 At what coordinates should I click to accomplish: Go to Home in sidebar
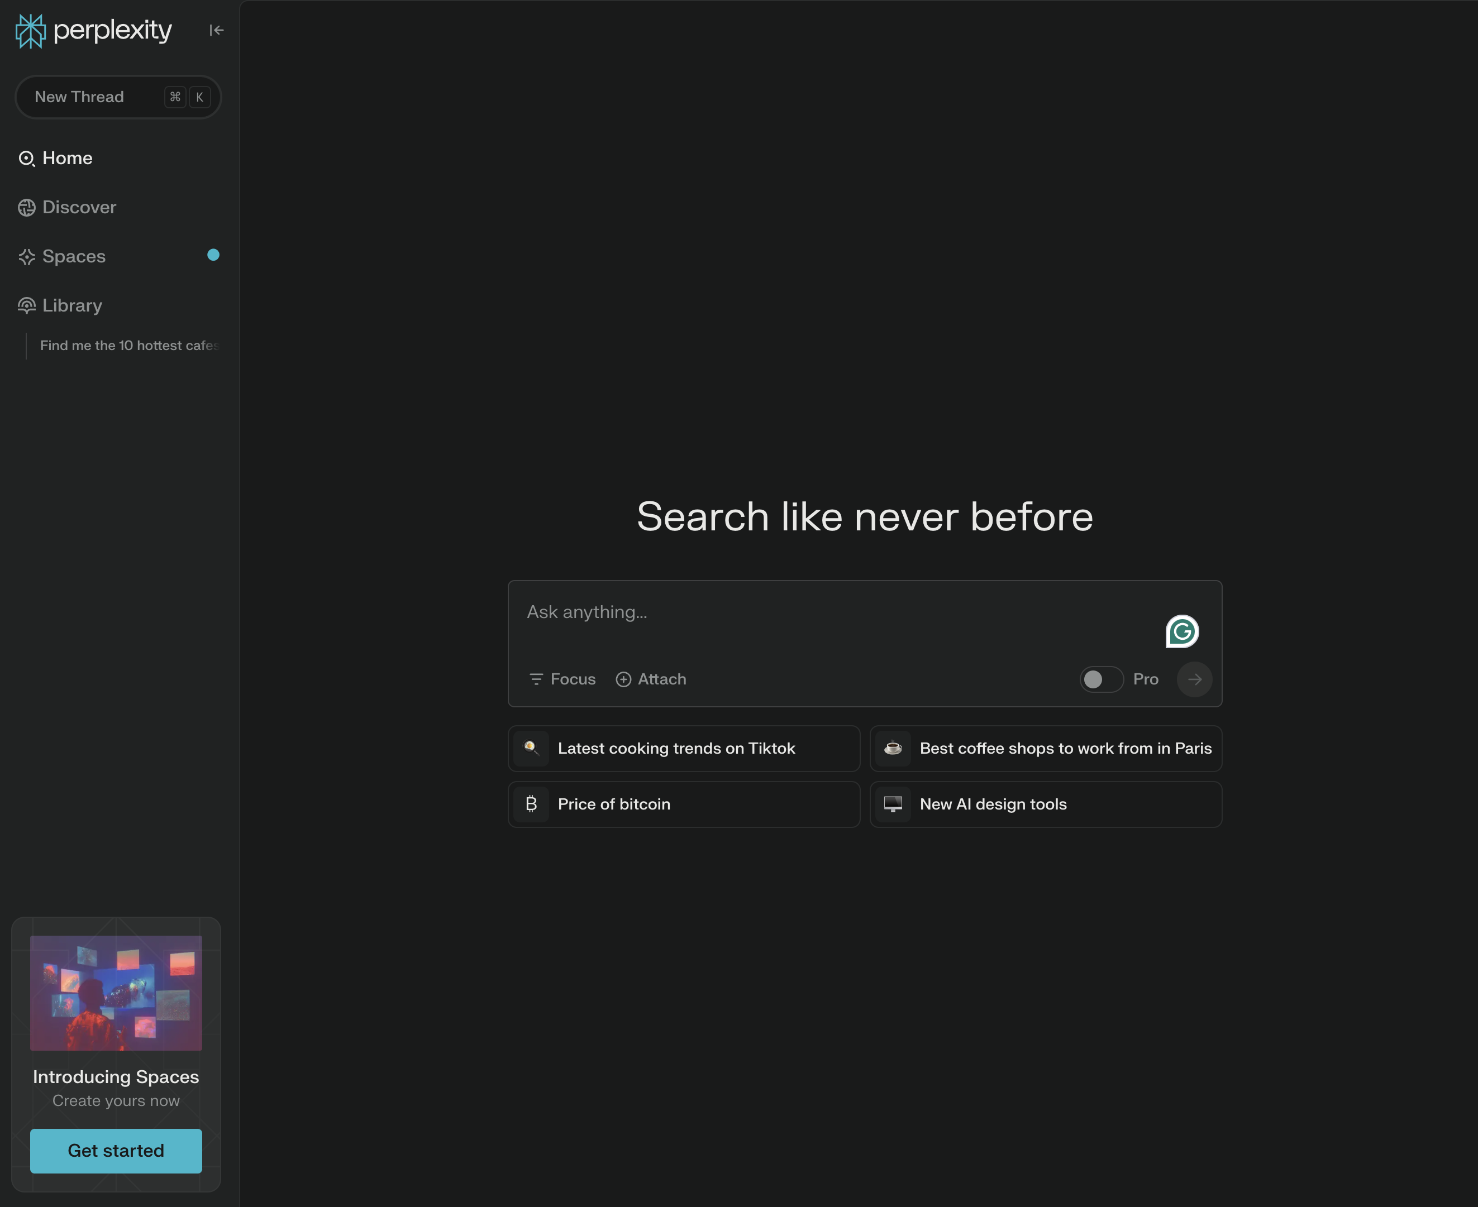[x=67, y=159]
